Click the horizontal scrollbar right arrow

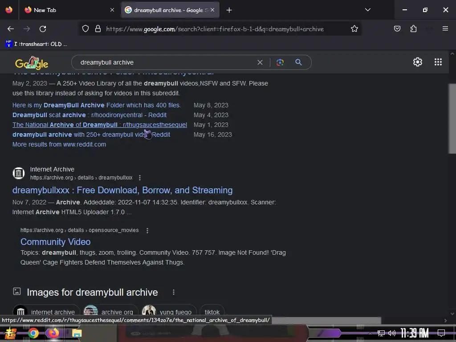coord(445,321)
